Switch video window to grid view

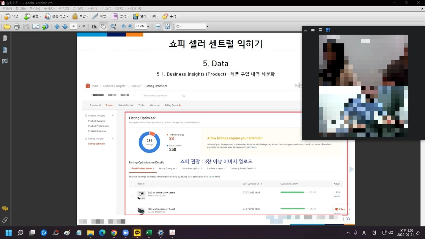pyautogui.click(x=328, y=30)
